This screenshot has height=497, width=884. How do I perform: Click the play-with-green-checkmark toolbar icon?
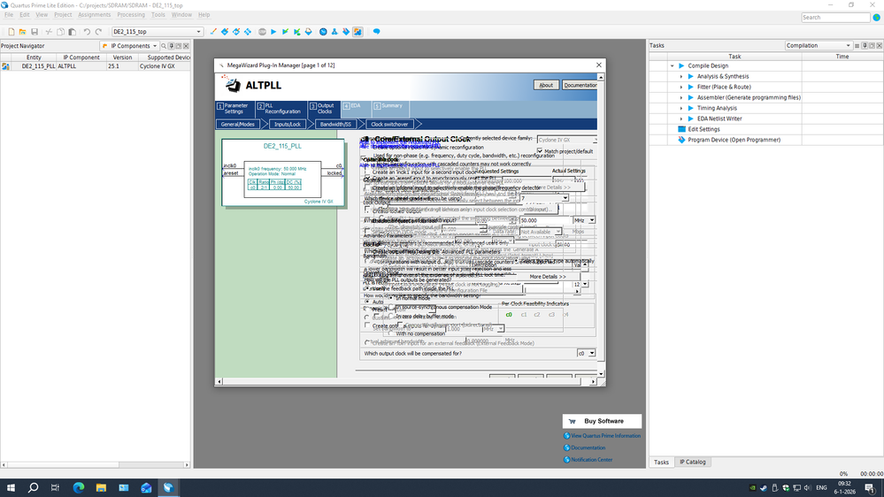pyautogui.click(x=285, y=32)
